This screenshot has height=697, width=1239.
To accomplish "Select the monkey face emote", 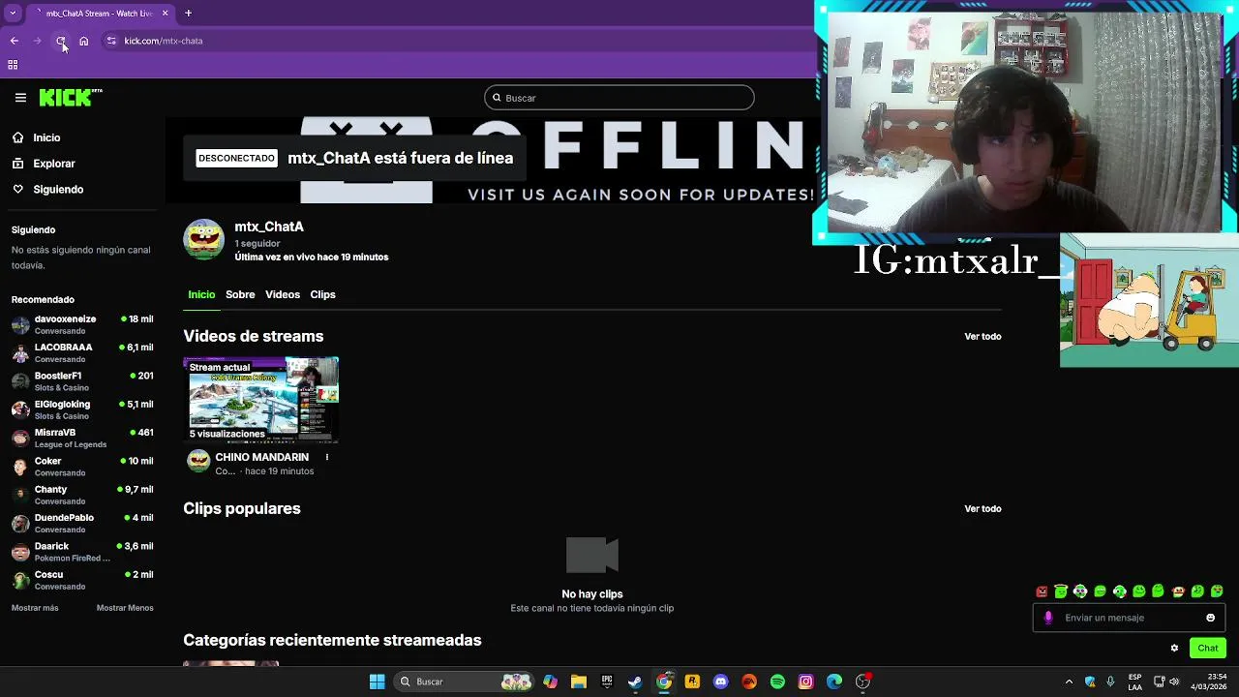I will tap(1178, 591).
